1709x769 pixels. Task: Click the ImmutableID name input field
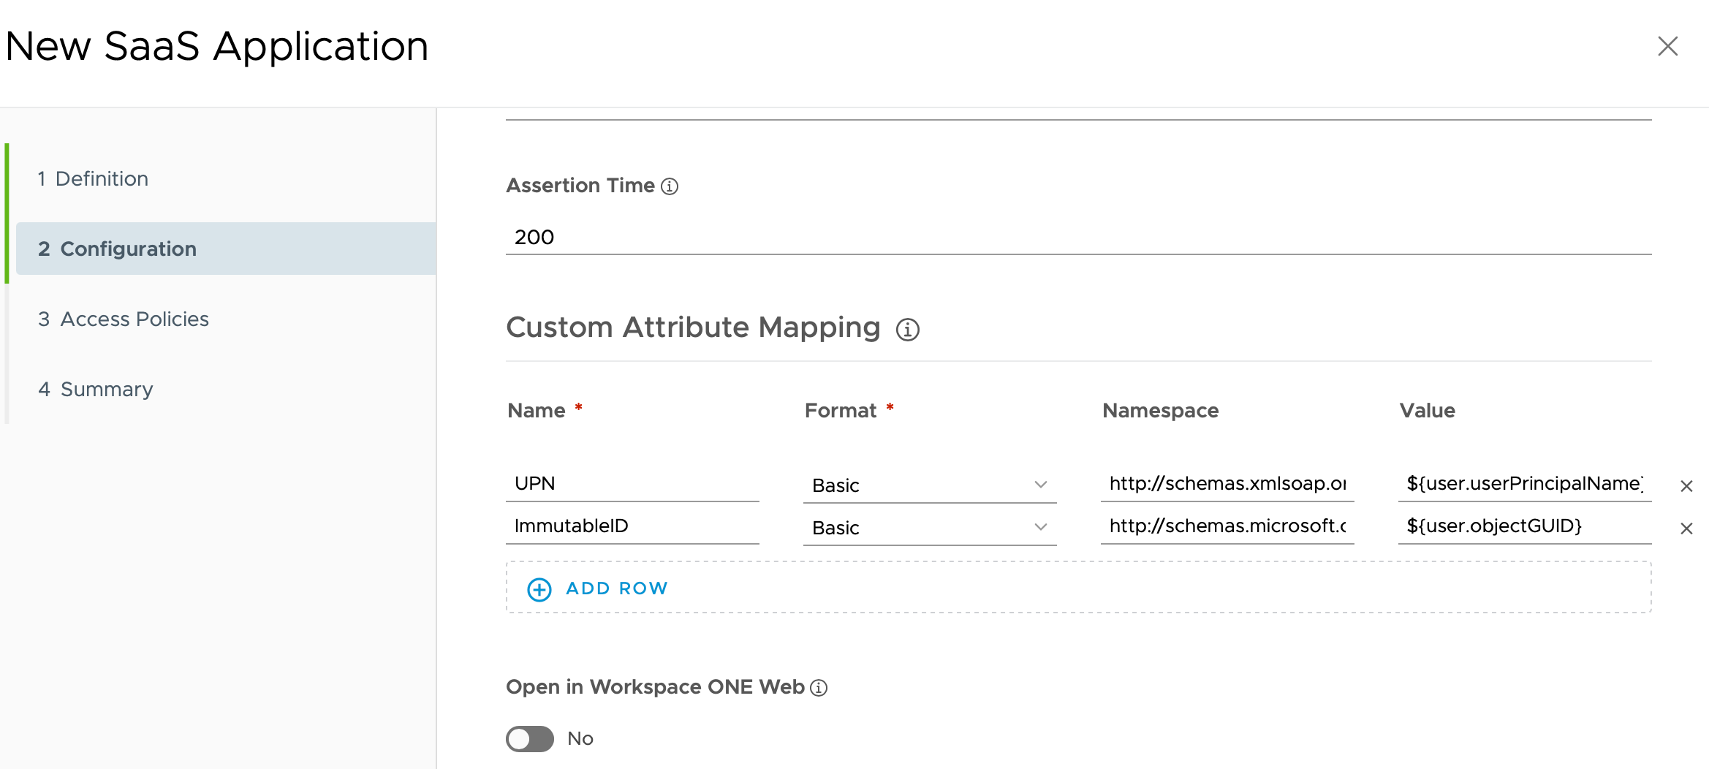pyautogui.click(x=632, y=526)
